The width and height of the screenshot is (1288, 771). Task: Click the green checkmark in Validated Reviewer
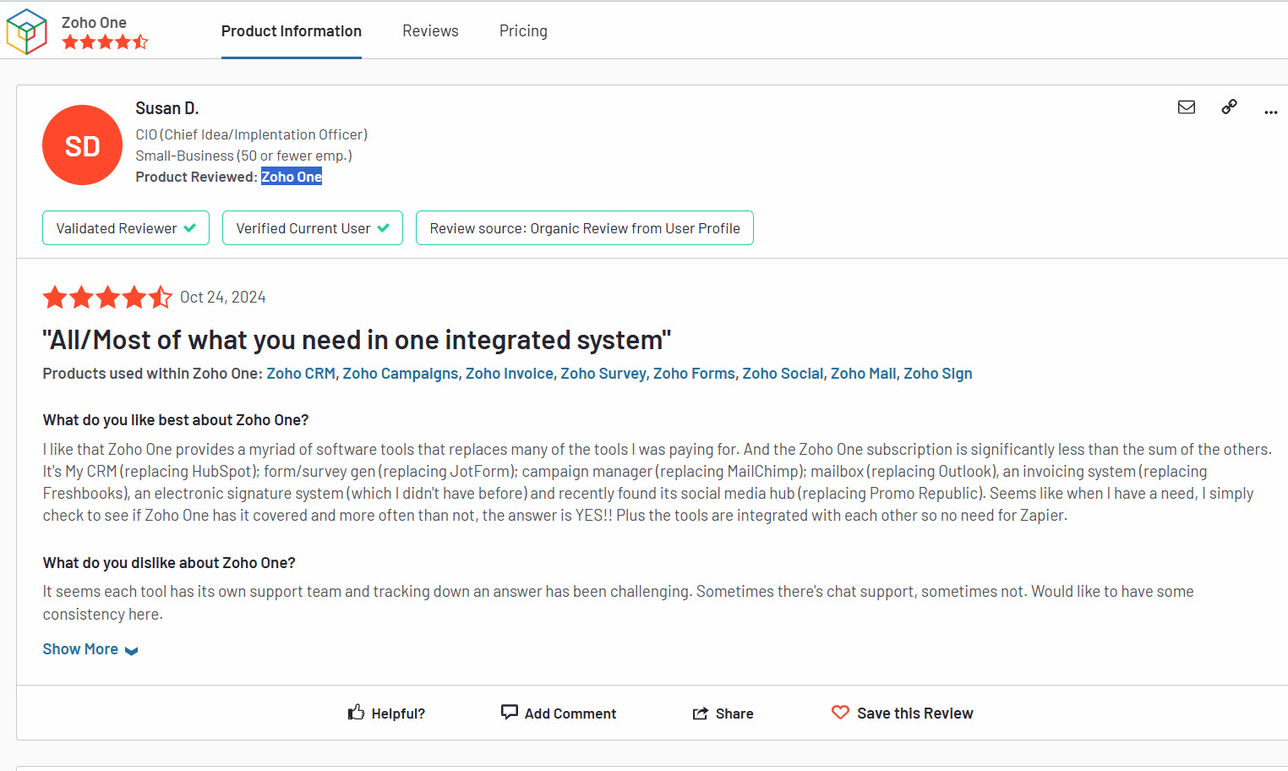point(190,228)
